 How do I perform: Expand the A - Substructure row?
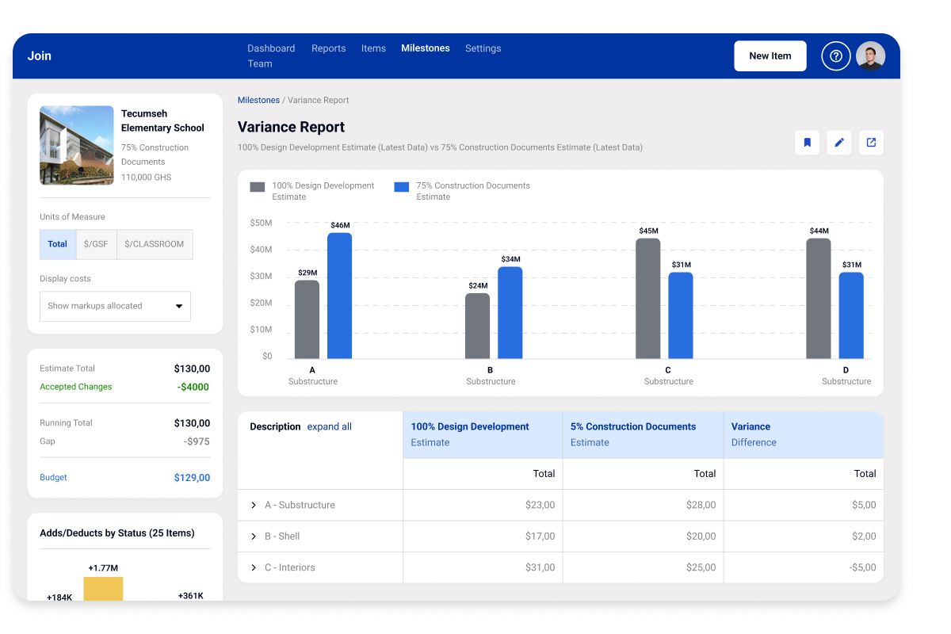(x=254, y=505)
